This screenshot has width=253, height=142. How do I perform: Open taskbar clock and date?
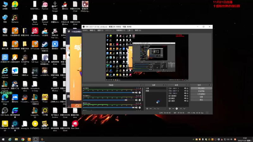tap(245, 139)
